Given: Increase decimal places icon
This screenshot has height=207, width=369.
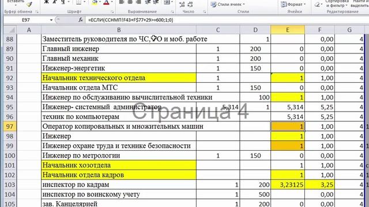Looking at the screenshot, I should [182, 4].
